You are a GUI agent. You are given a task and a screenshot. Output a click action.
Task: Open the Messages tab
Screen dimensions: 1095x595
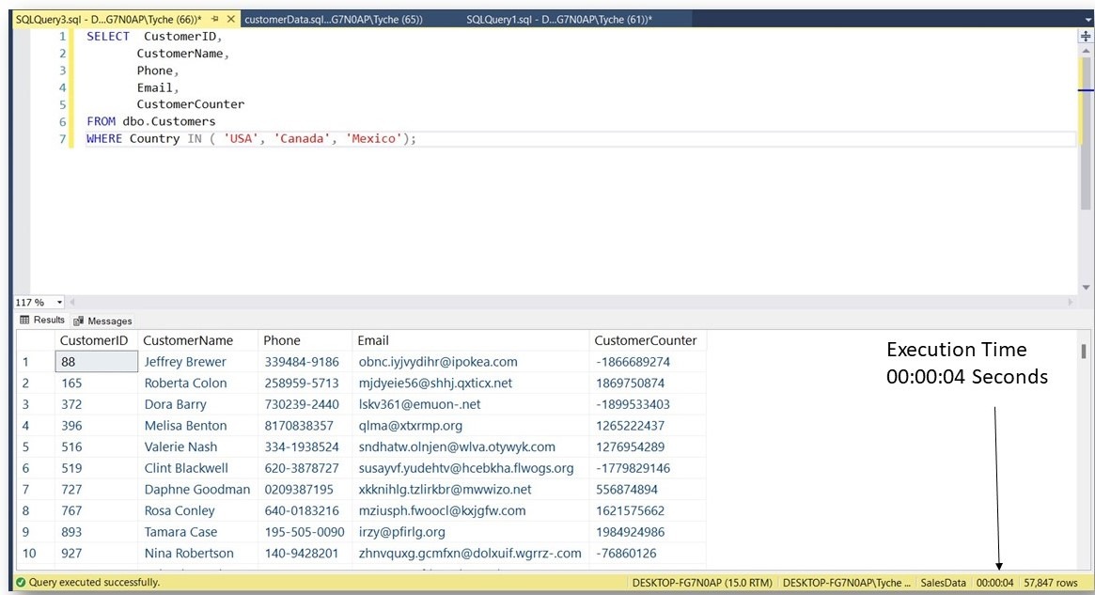click(x=102, y=321)
